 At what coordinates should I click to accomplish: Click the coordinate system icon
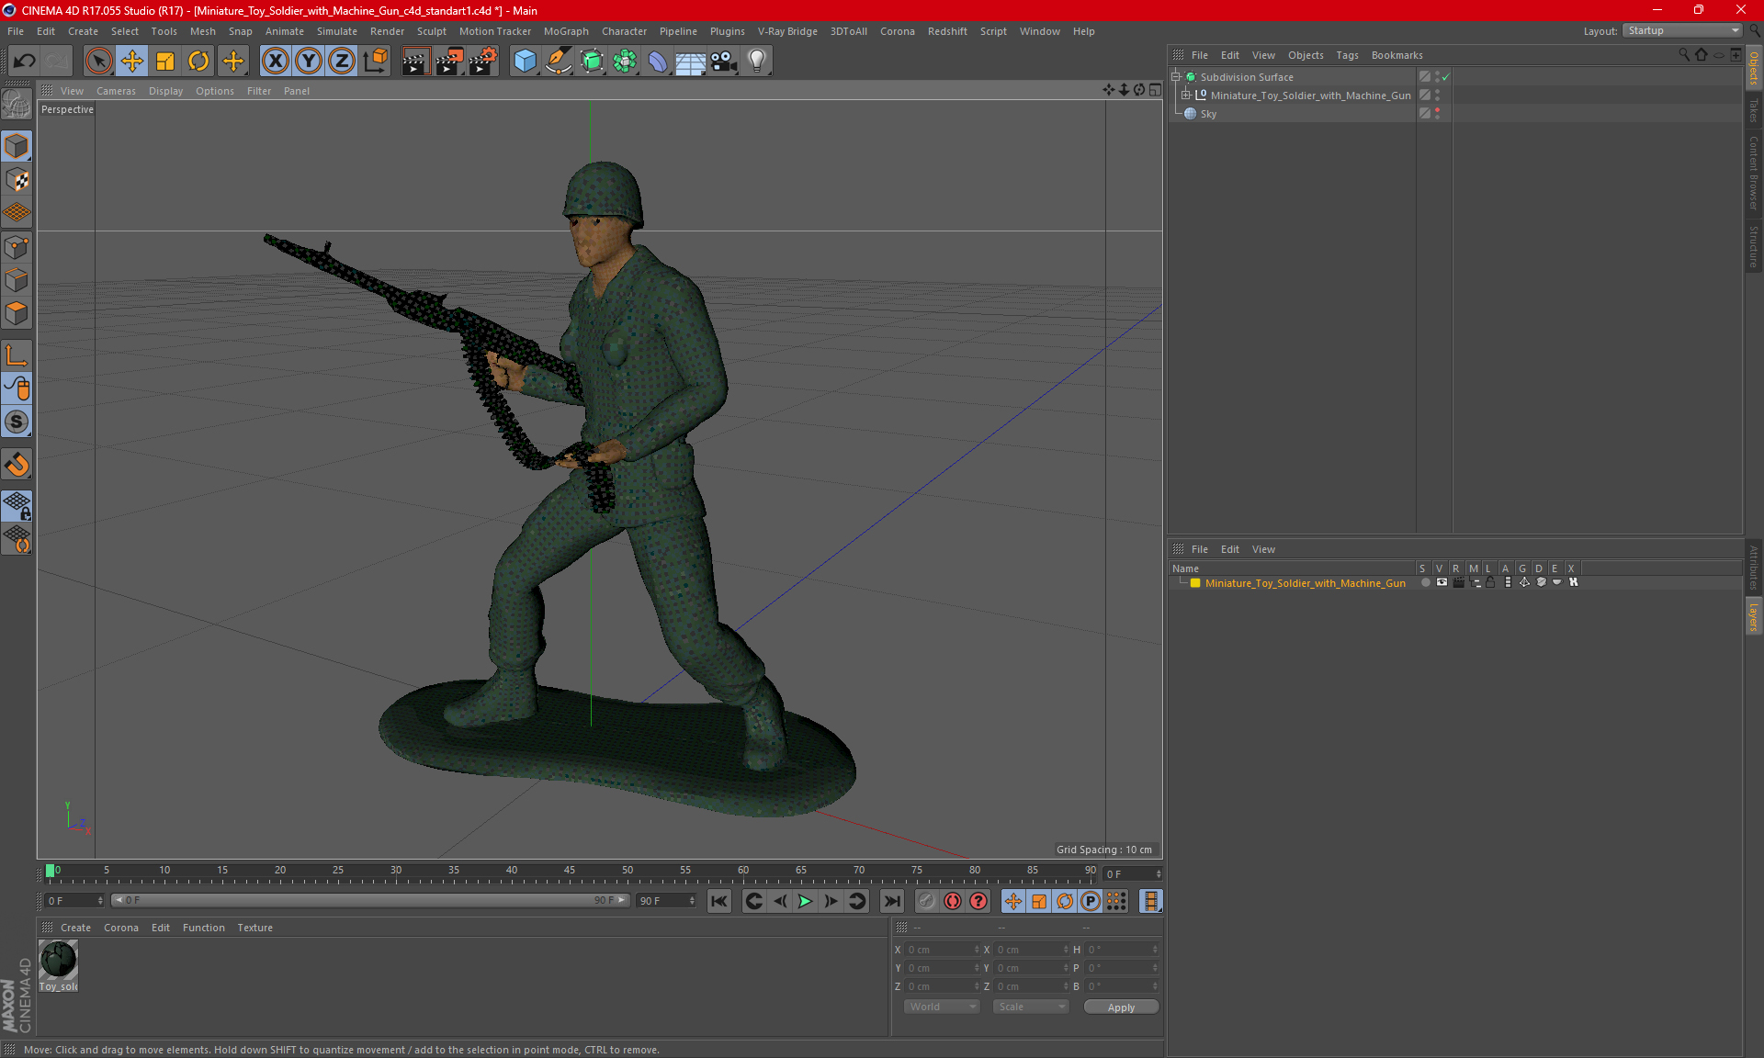click(375, 62)
